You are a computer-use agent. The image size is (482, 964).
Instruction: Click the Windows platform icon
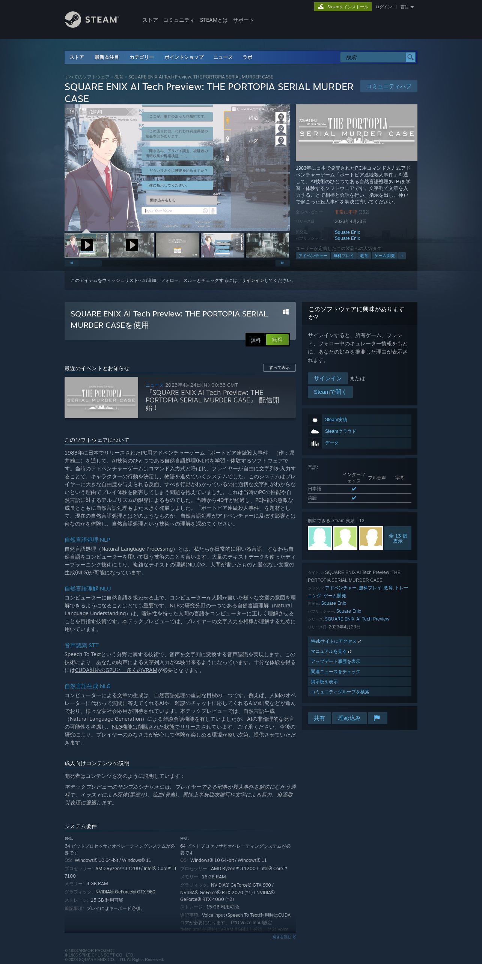(x=286, y=312)
